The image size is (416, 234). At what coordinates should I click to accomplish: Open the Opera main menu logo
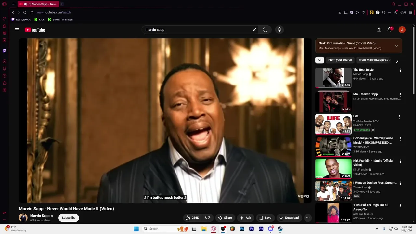point(5,4)
